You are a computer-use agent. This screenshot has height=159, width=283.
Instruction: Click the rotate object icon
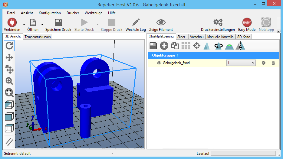(219, 46)
